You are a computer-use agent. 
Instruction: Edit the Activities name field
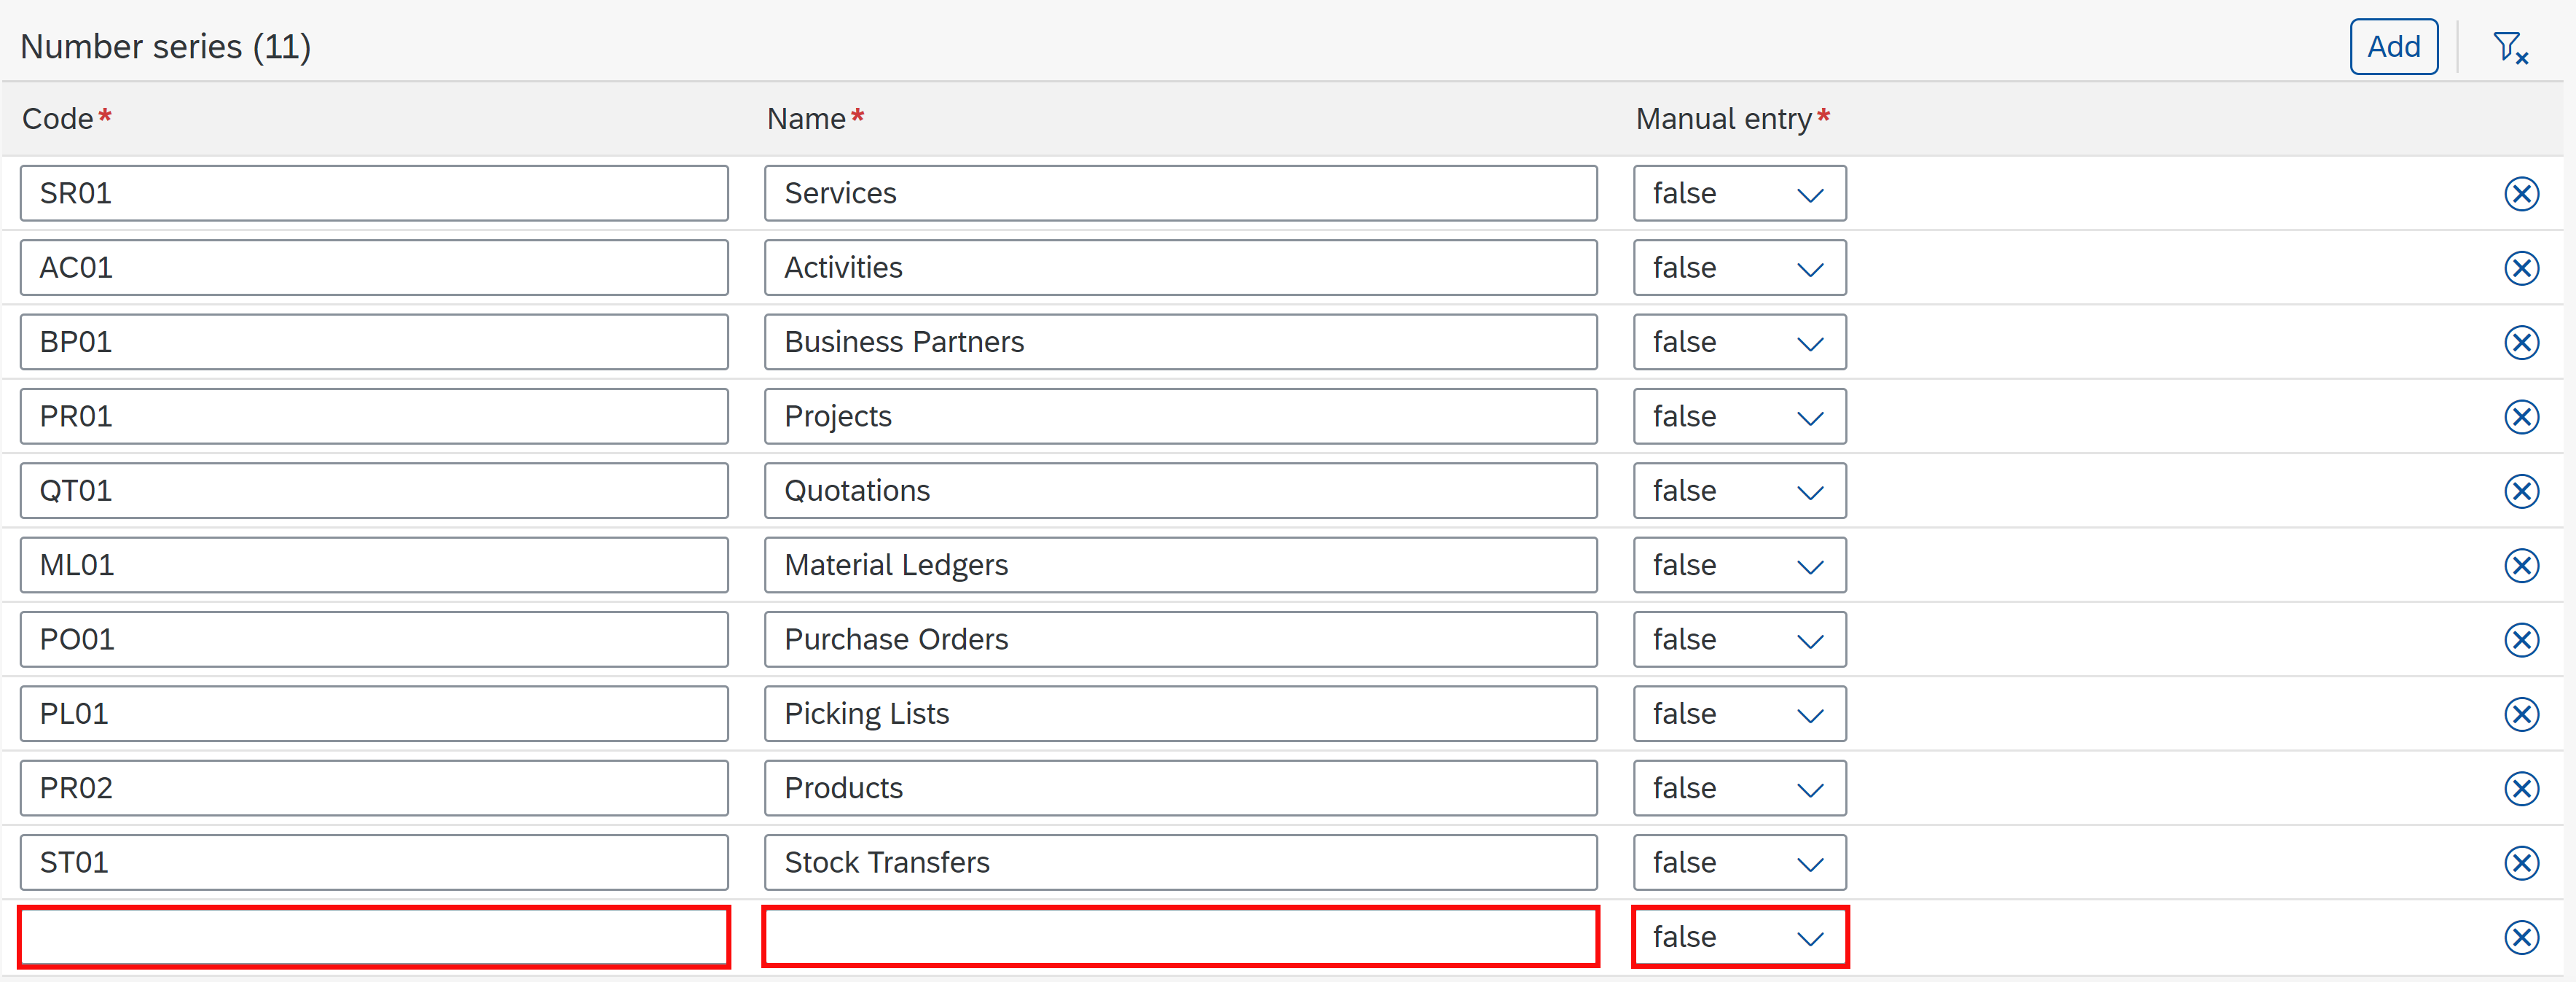1181,268
